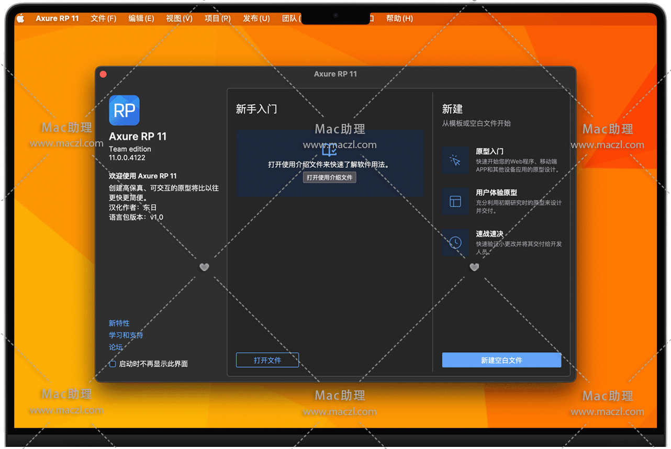Open the 文件 (F) menu
This screenshot has width=671, height=449.
(x=103, y=18)
